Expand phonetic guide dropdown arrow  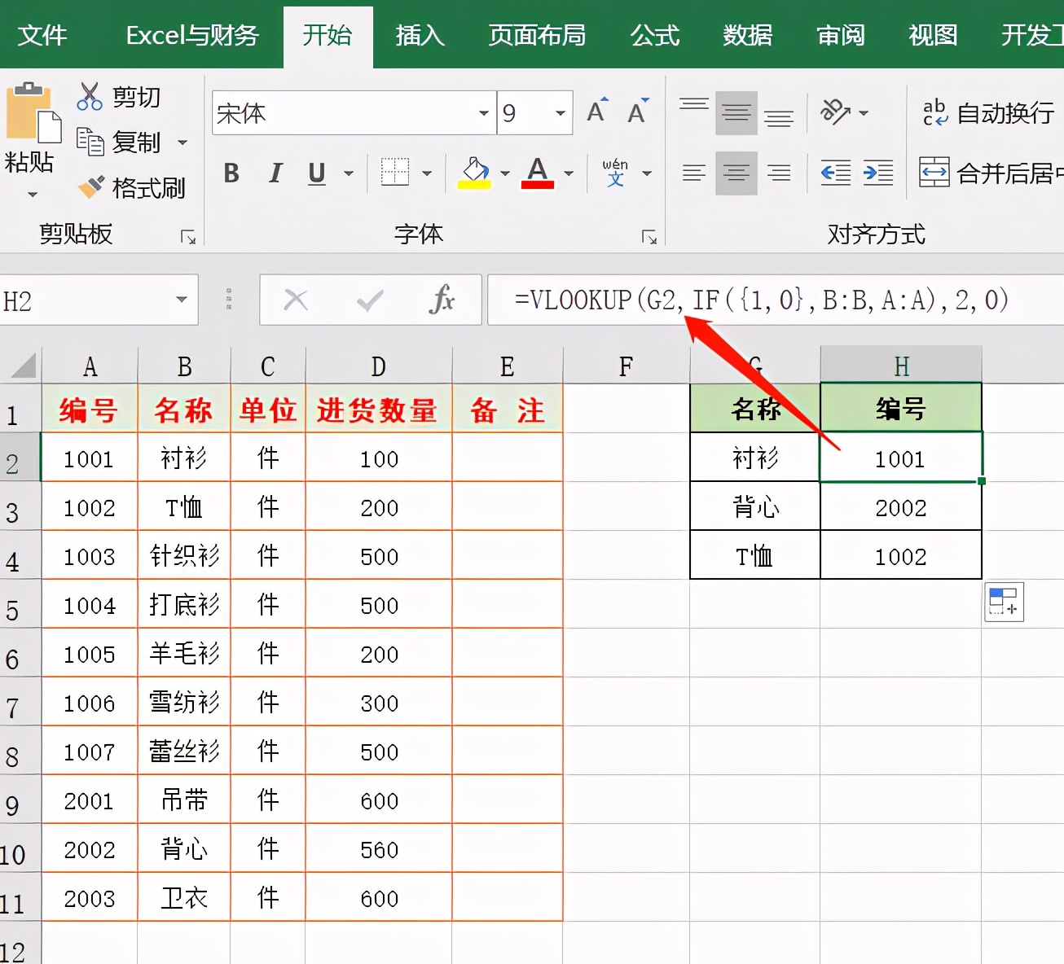[x=647, y=173]
